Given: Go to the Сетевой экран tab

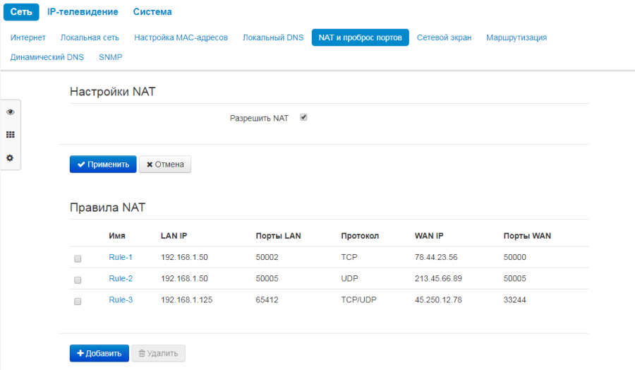Looking at the screenshot, I should (444, 37).
